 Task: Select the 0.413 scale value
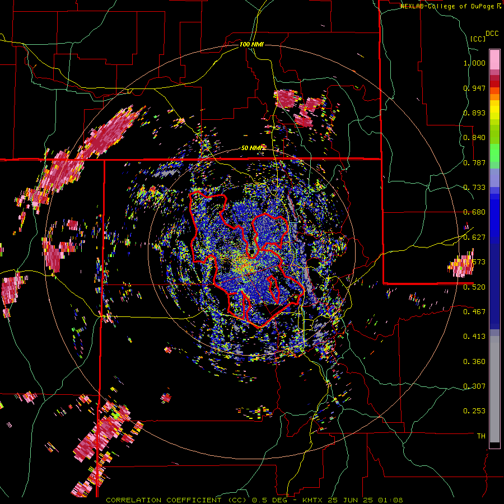[x=474, y=337]
